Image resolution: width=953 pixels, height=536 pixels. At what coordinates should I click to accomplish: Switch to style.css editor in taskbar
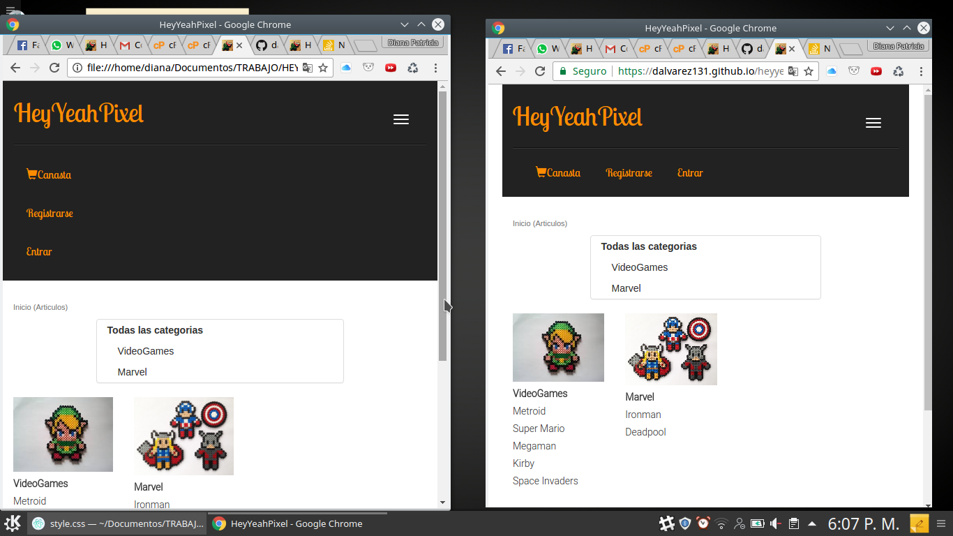click(x=117, y=523)
